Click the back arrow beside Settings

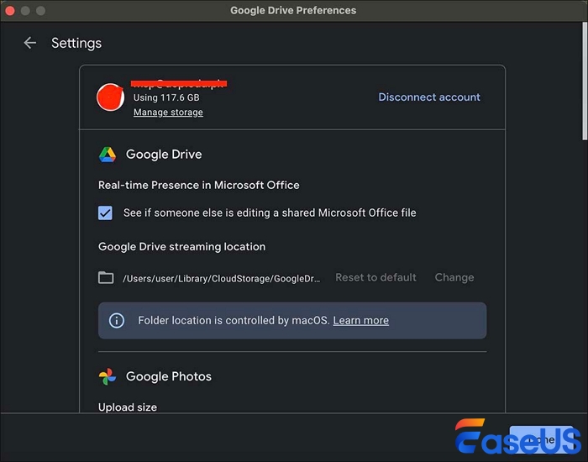pyautogui.click(x=30, y=43)
